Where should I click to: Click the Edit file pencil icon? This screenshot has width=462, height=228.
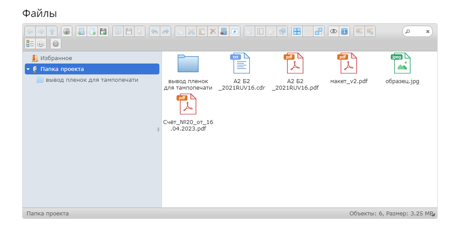click(x=271, y=31)
